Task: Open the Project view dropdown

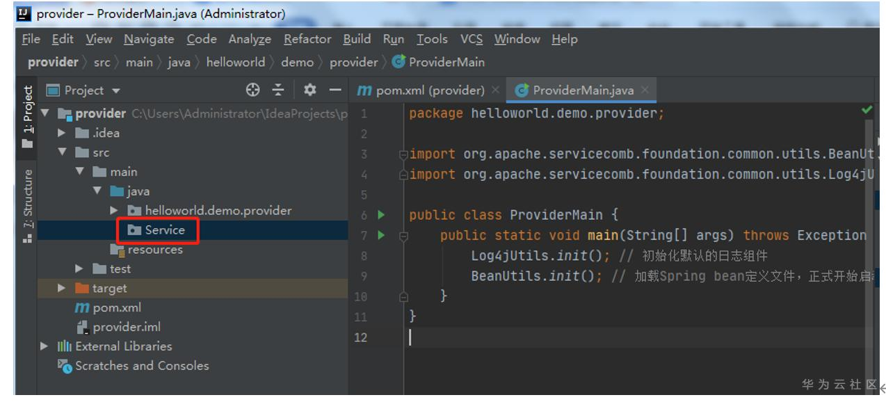Action: 115,90
